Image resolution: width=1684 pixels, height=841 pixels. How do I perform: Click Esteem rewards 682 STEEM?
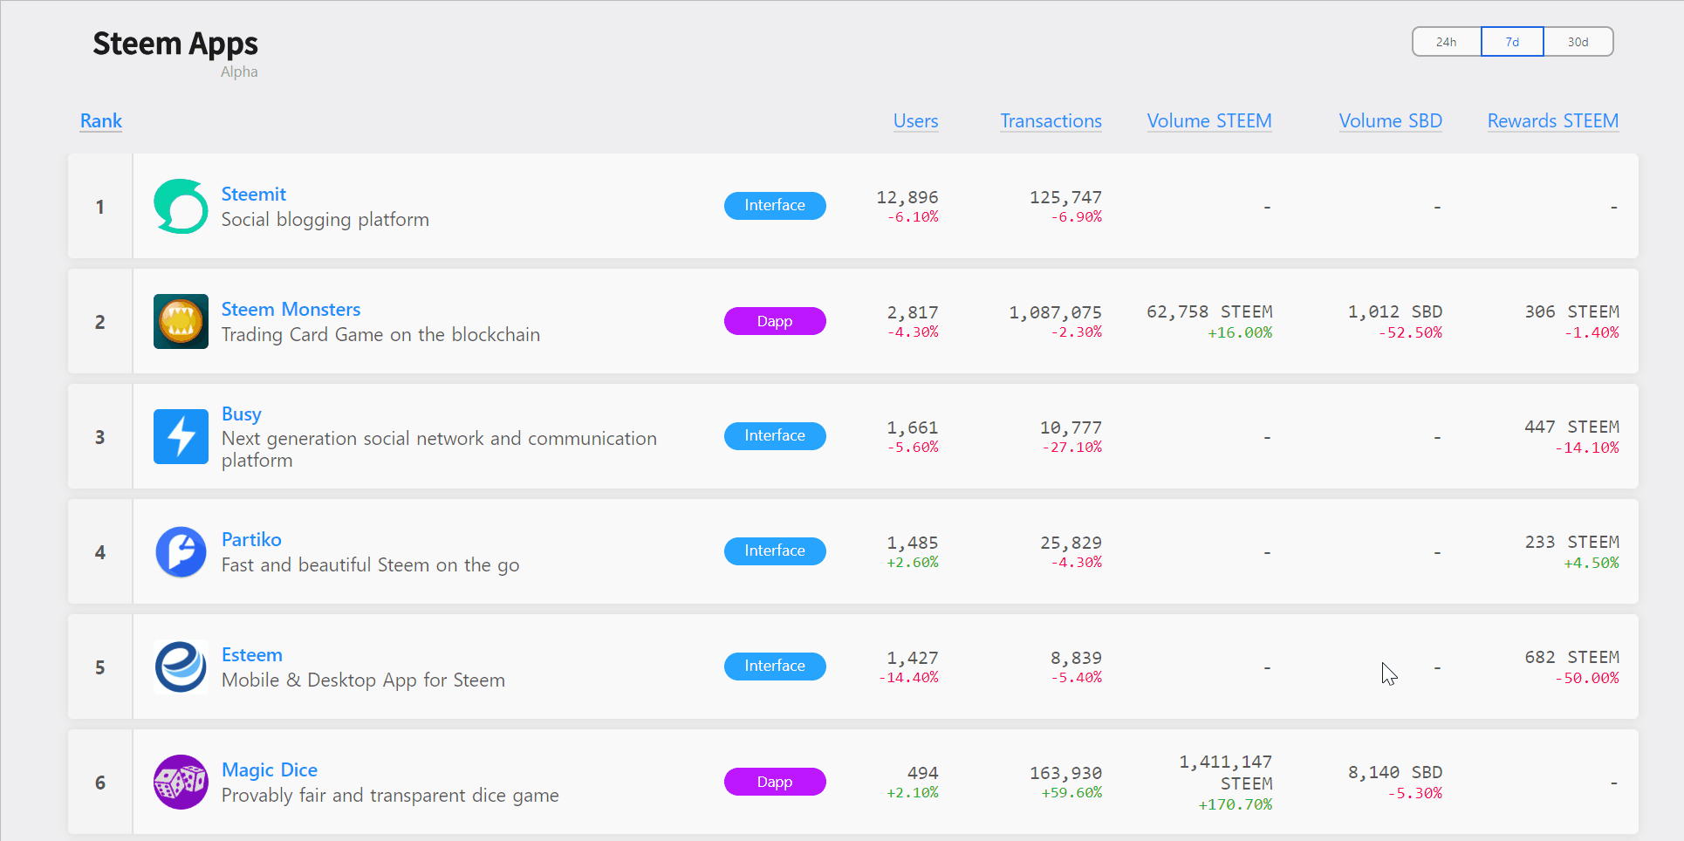point(1572,658)
